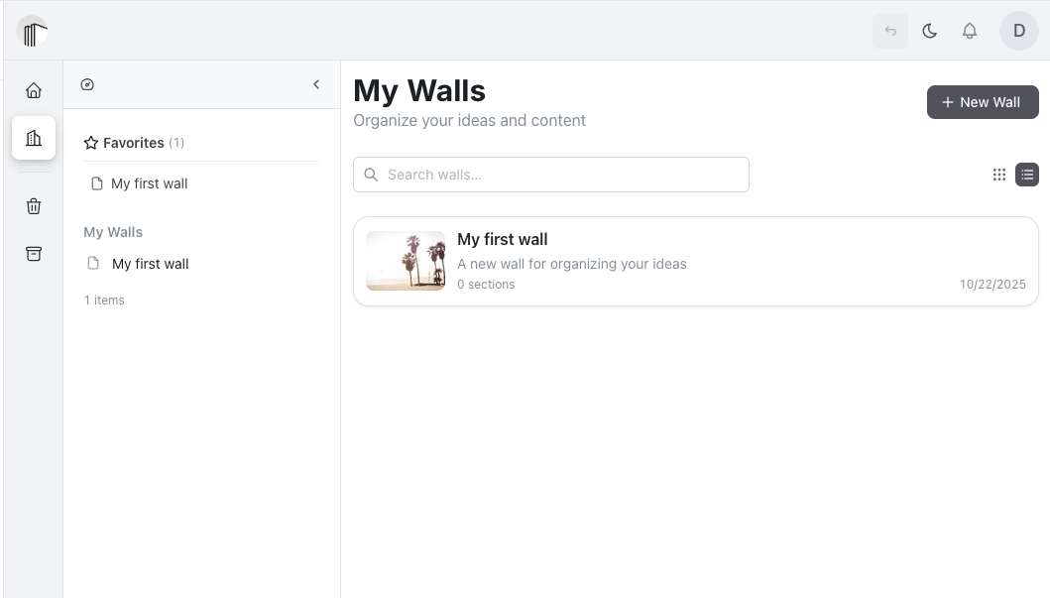The height and width of the screenshot is (598, 1050).
Task: Select My first wall under Favorites
Action: click(x=149, y=183)
